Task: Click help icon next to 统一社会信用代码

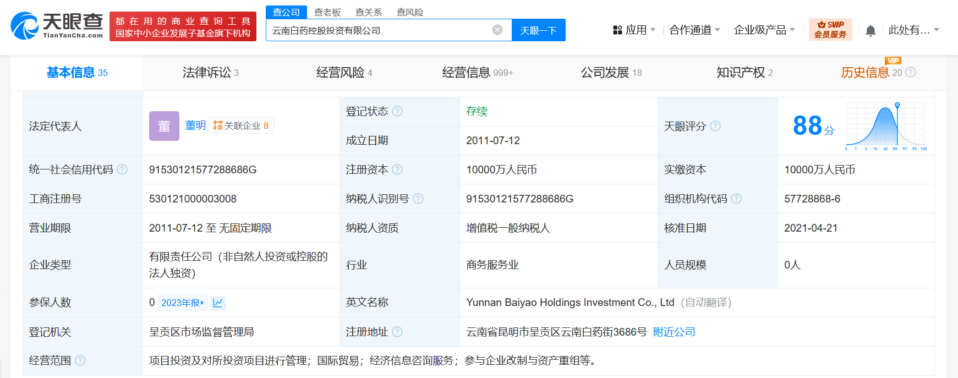Action: [122, 169]
